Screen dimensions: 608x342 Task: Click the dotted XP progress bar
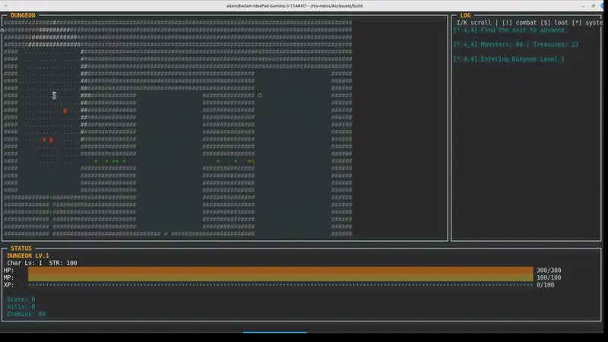280,284
